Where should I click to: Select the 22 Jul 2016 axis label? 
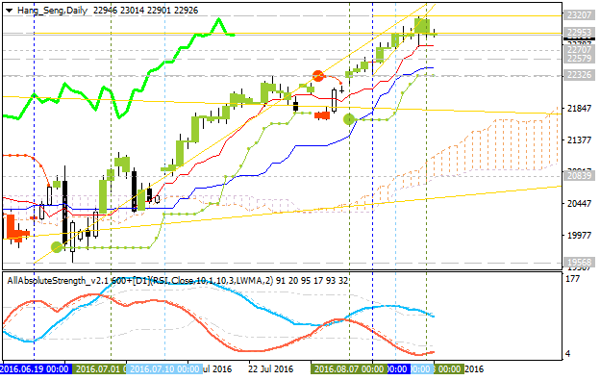(x=270, y=369)
